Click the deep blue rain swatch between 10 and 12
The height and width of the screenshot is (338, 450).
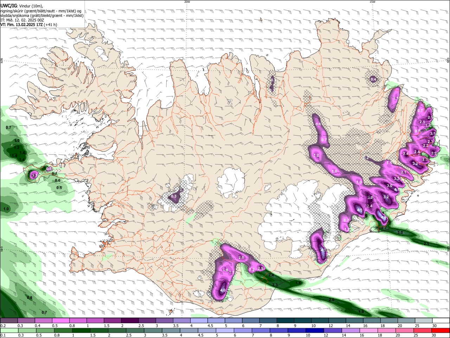tap(315, 331)
